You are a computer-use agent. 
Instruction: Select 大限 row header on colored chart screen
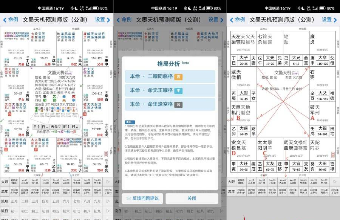pos(5,182)
